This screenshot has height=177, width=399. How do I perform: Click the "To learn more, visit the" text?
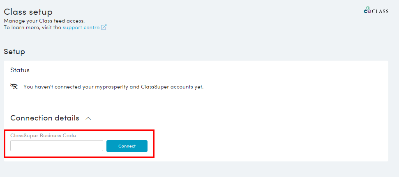click(x=32, y=27)
